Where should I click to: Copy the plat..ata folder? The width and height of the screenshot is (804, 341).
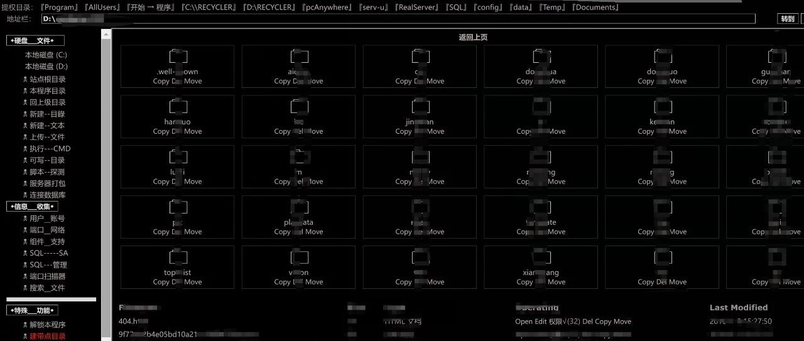coord(283,232)
